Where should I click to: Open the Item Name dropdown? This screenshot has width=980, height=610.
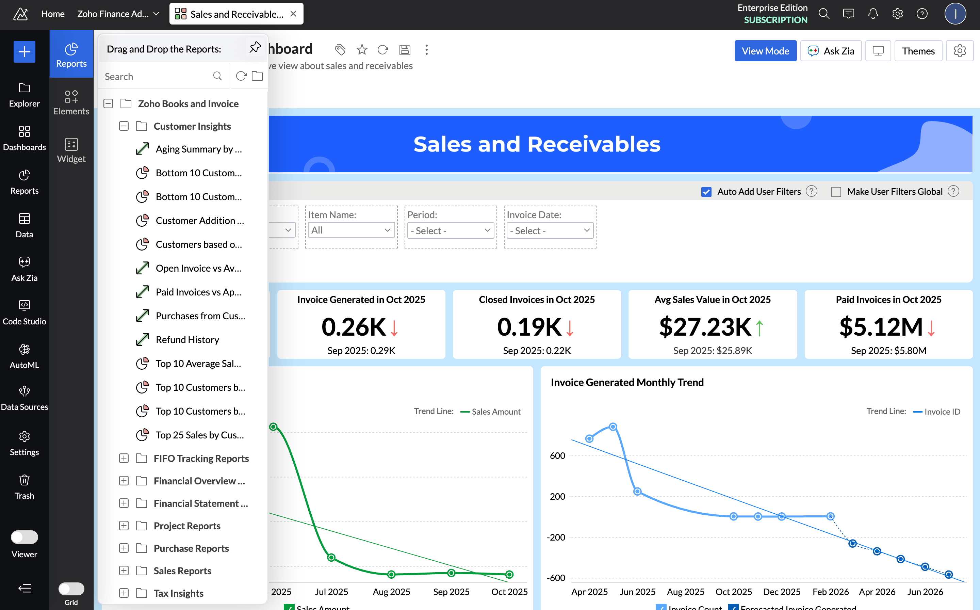351,230
